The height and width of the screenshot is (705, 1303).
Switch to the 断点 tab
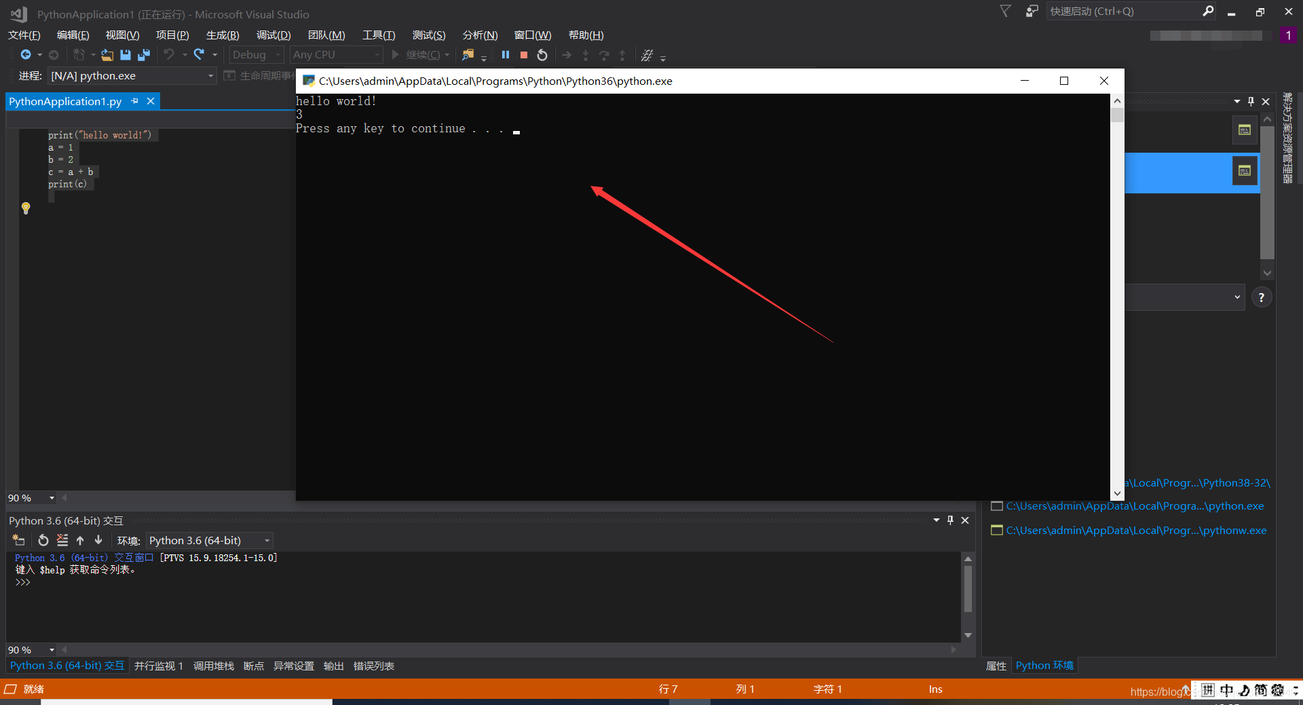tap(253, 666)
